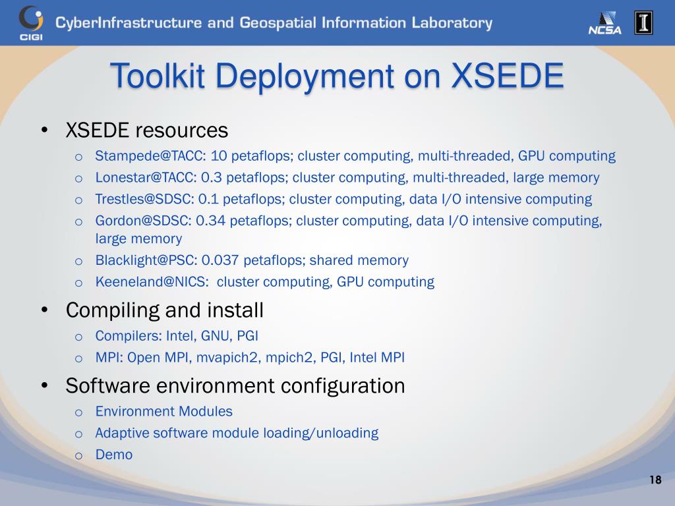Click the NCSA logo
Viewport: 675px width, 506px height.
(x=605, y=23)
